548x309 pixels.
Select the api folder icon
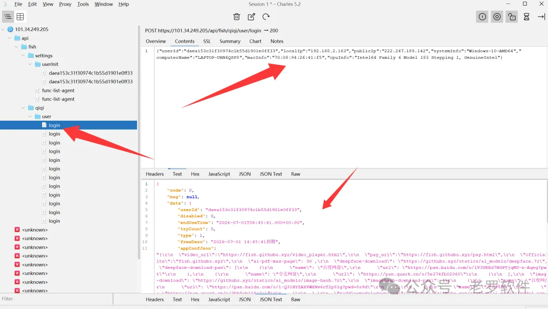(17, 38)
